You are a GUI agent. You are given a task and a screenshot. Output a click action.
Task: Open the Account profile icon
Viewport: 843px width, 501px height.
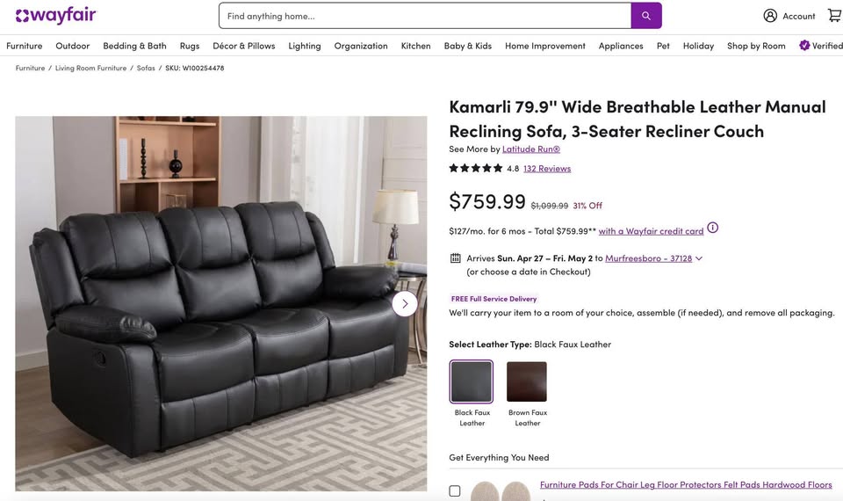(x=770, y=16)
